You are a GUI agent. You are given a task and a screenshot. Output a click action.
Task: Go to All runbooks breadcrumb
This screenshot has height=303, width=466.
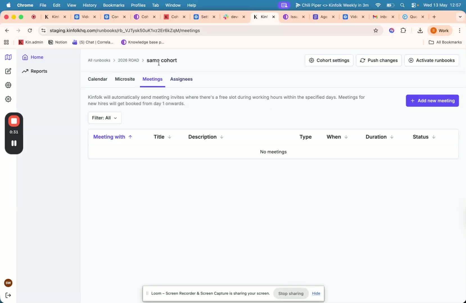click(x=99, y=60)
